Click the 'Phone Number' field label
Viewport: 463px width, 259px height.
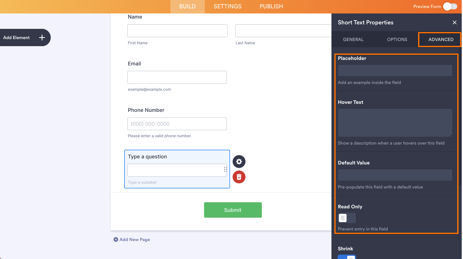(x=146, y=110)
